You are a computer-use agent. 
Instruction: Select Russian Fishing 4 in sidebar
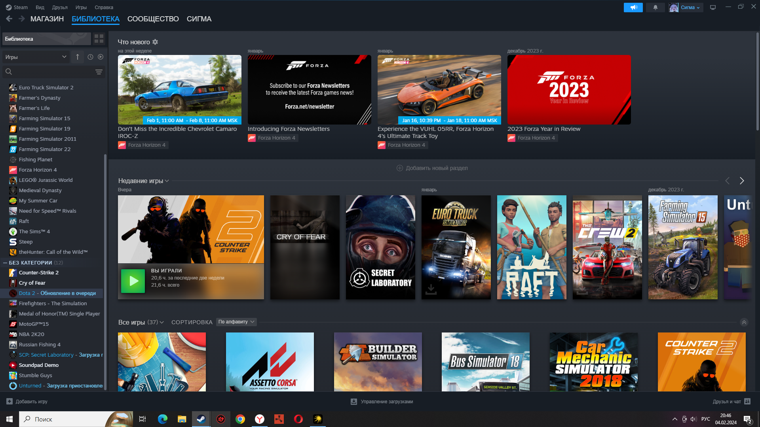[40, 344]
